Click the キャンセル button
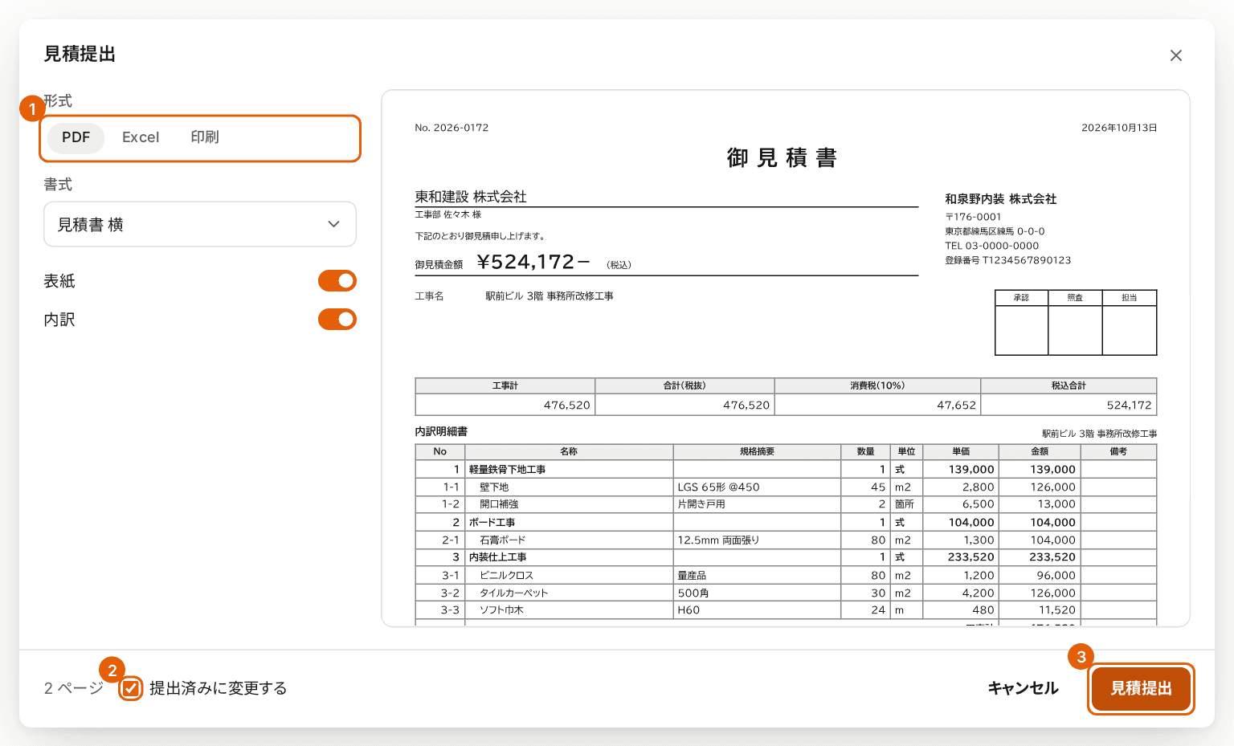 [x=1023, y=688]
